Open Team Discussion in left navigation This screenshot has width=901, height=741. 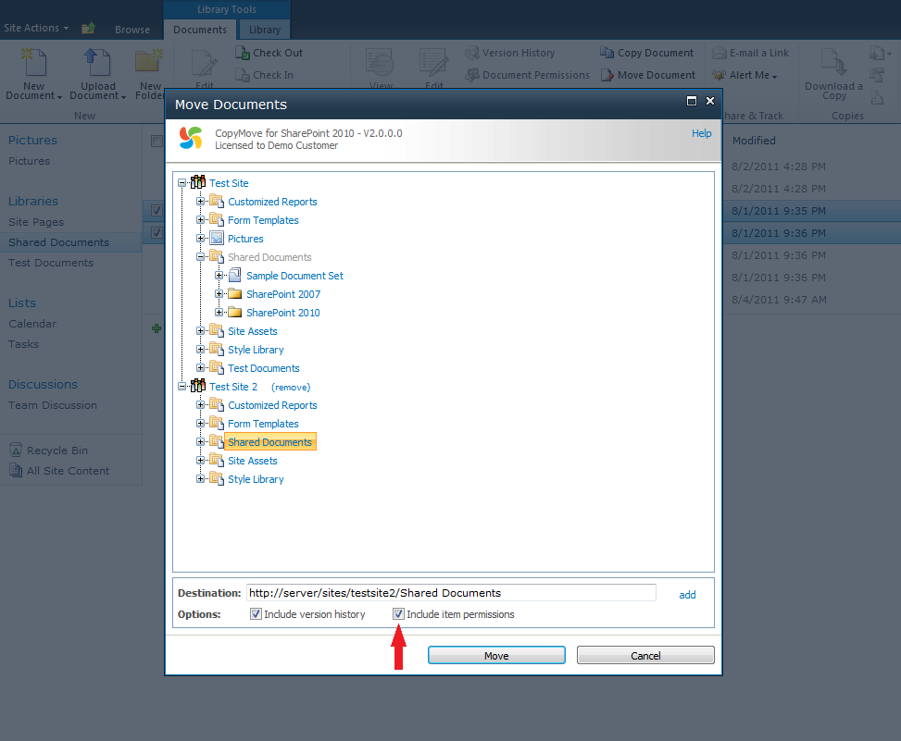click(52, 405)
